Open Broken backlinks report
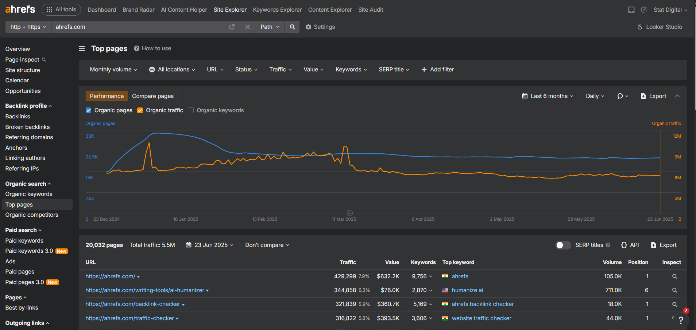The image size is (696, 330). coord(27,127)
